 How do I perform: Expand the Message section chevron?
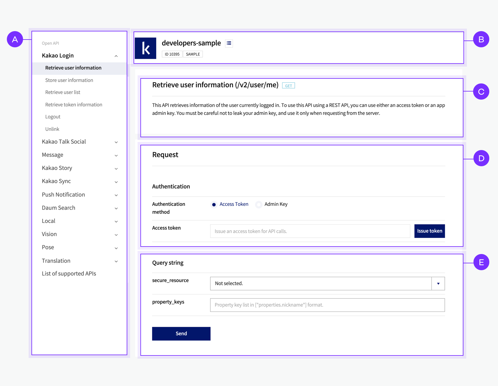116,155
